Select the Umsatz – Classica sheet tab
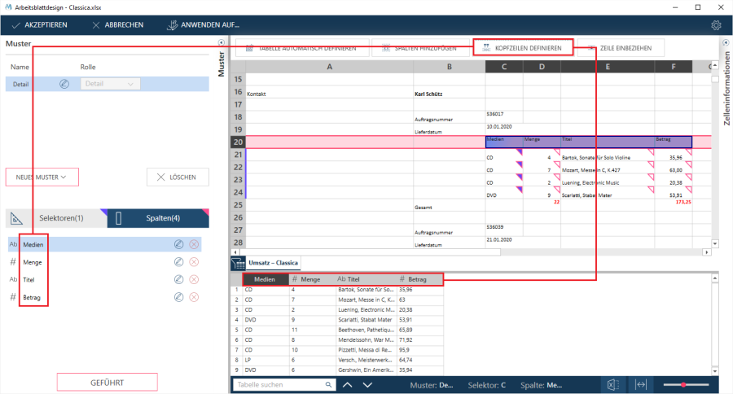 [x=274, y=263]
